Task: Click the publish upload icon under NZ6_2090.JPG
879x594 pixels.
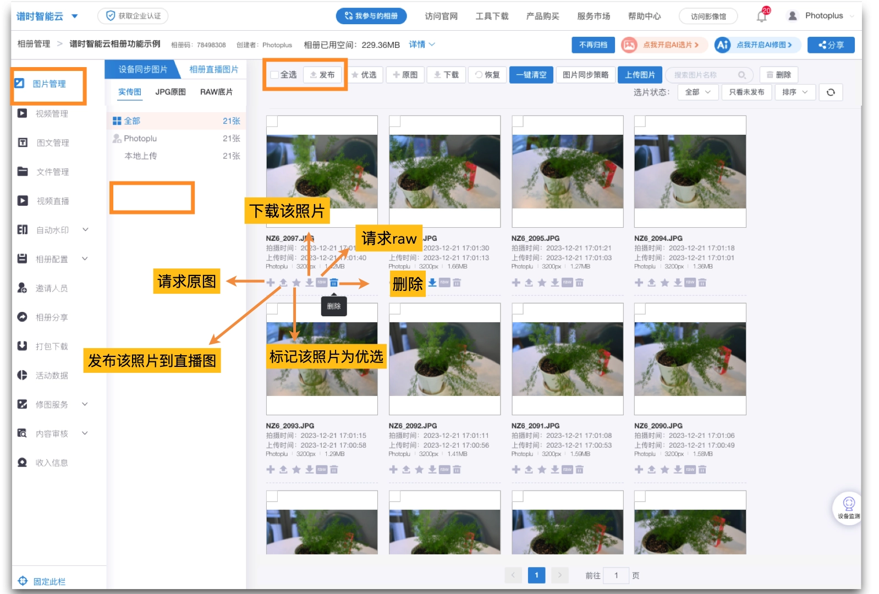Action: [651, 470]
